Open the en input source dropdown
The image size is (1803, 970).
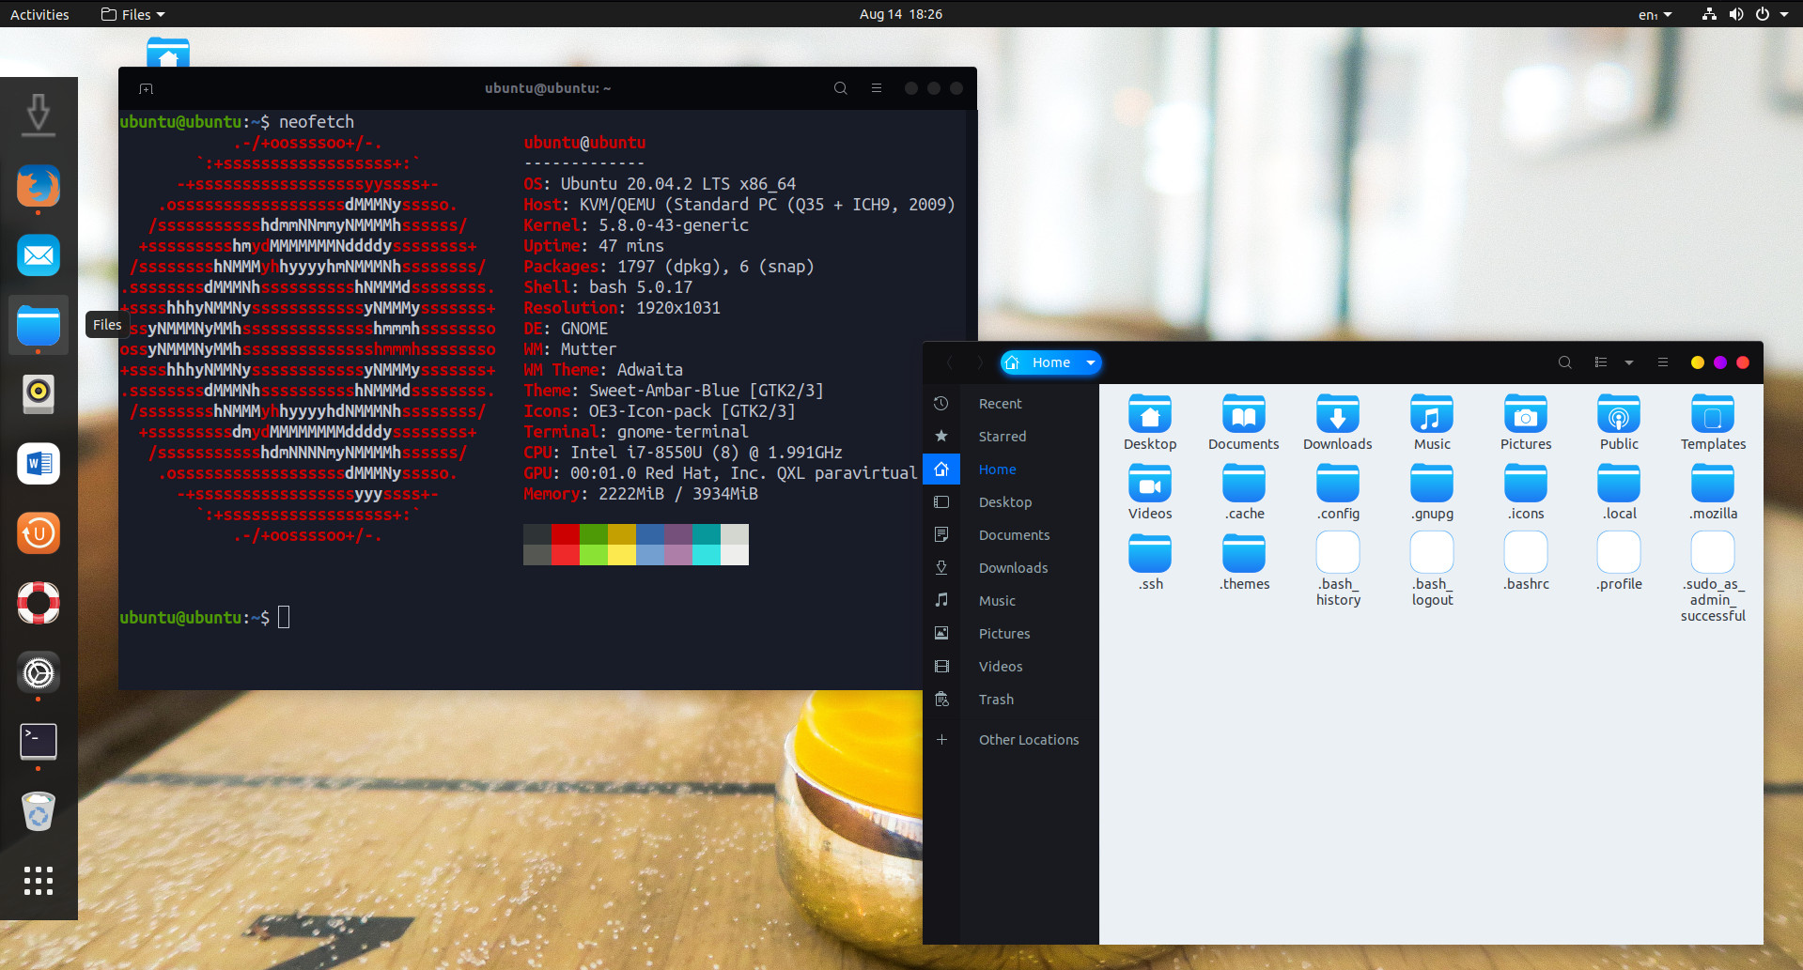[x=1655, y=14]
